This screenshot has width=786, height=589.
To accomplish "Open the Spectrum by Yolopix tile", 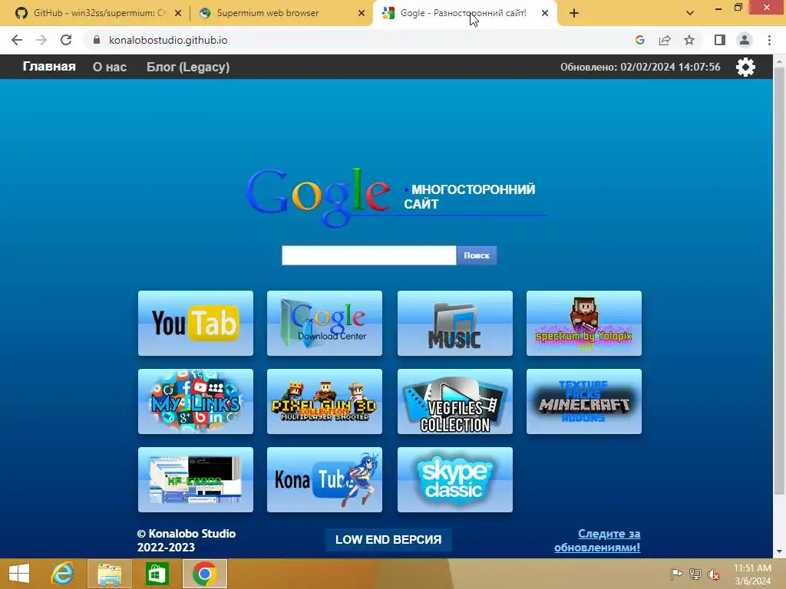I will tap(584, 323).
